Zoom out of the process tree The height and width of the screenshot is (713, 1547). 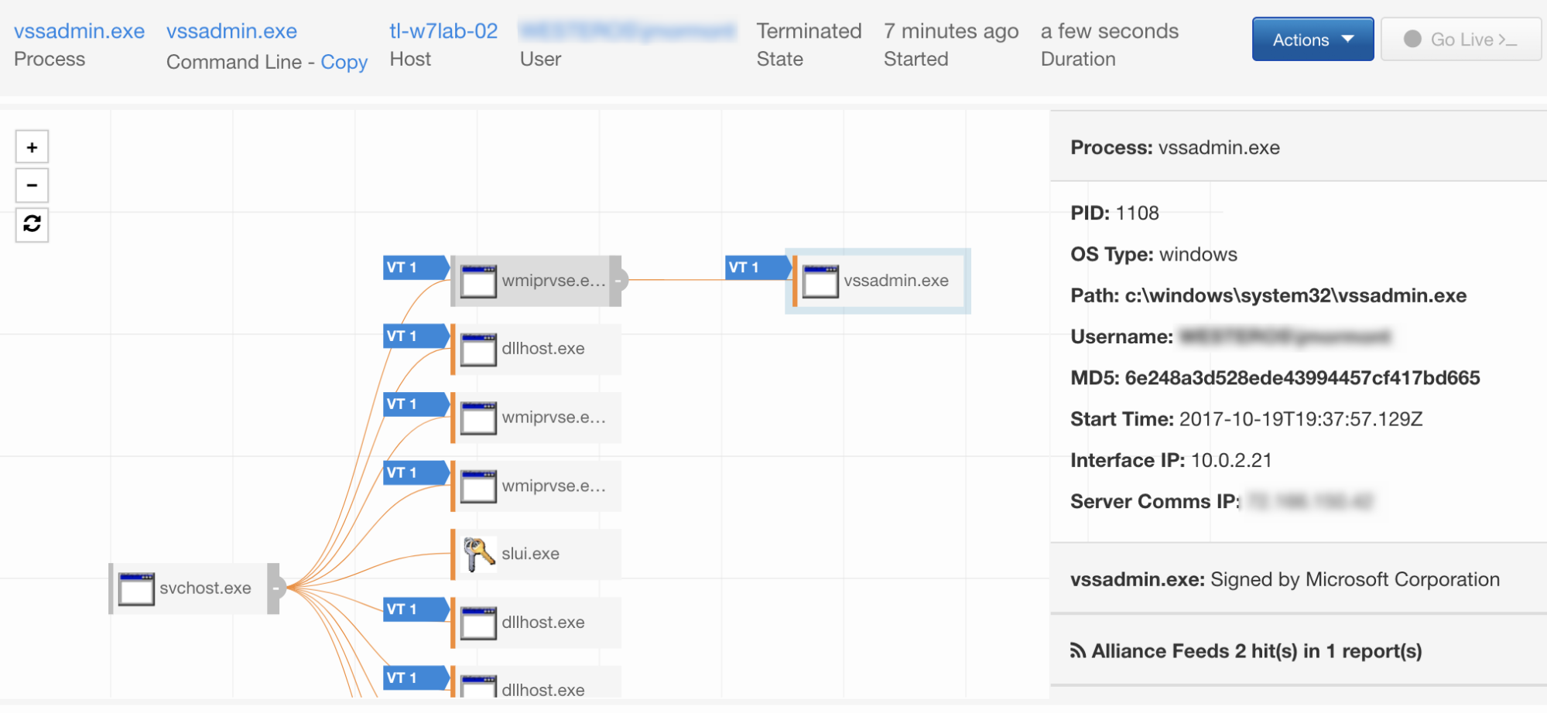[32, 186]
